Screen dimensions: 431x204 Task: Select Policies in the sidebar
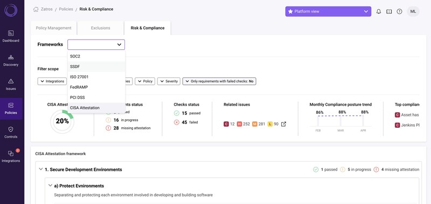pos(11,108)
